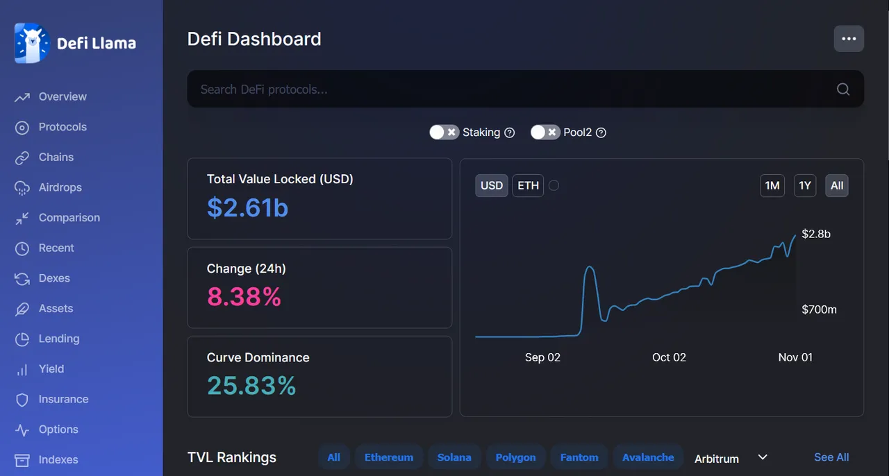This screenshot has height=476, width=889.
Task: Click the $2.61b TVL value
Action: 247,207
